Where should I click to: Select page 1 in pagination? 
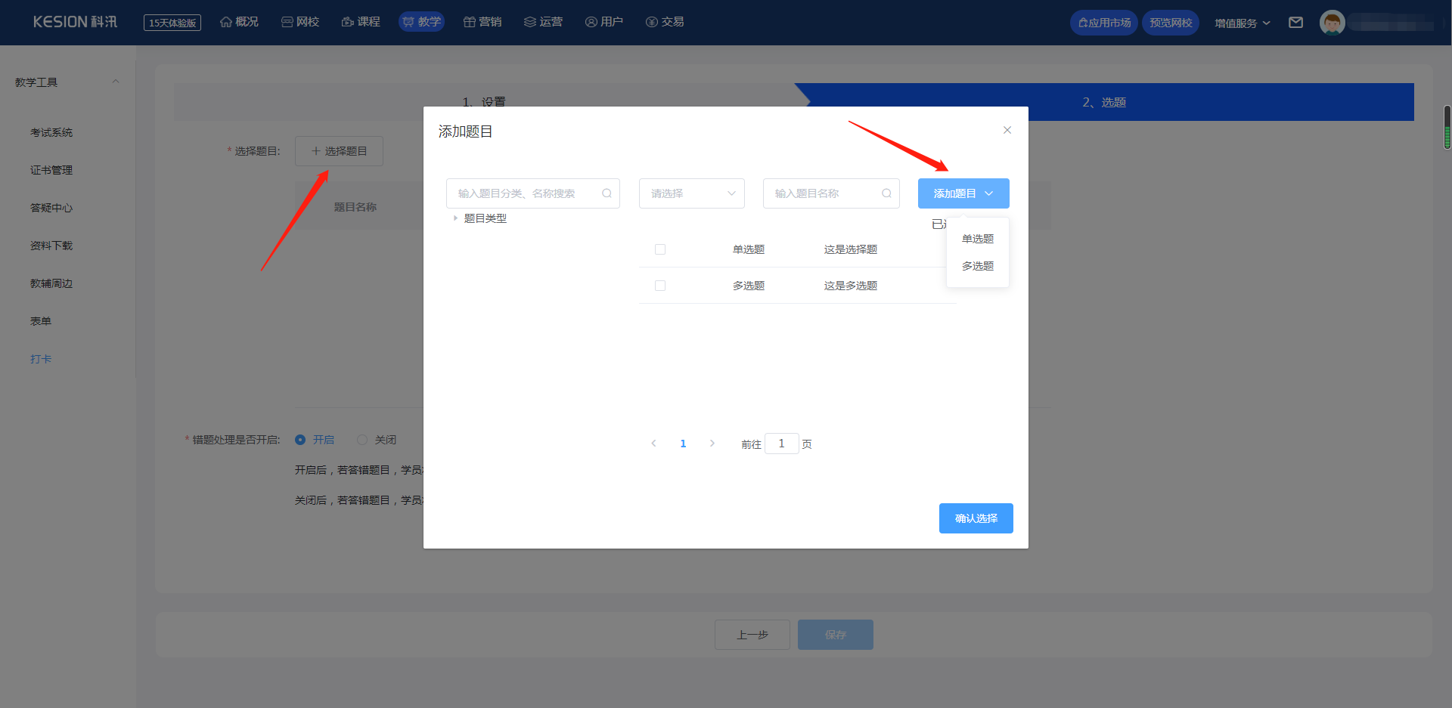coord(683,444)
